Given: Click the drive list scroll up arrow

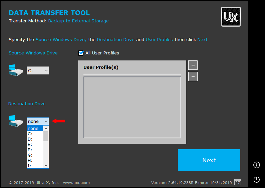Looking at the screenshot, I should 46,129.
